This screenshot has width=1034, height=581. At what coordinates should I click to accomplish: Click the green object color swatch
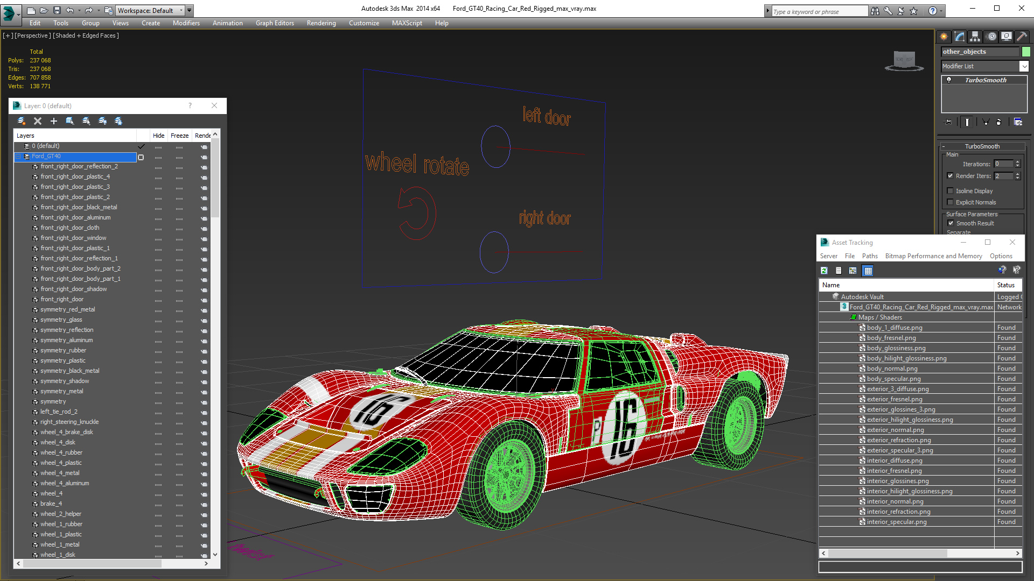(x=1026, y=52)
